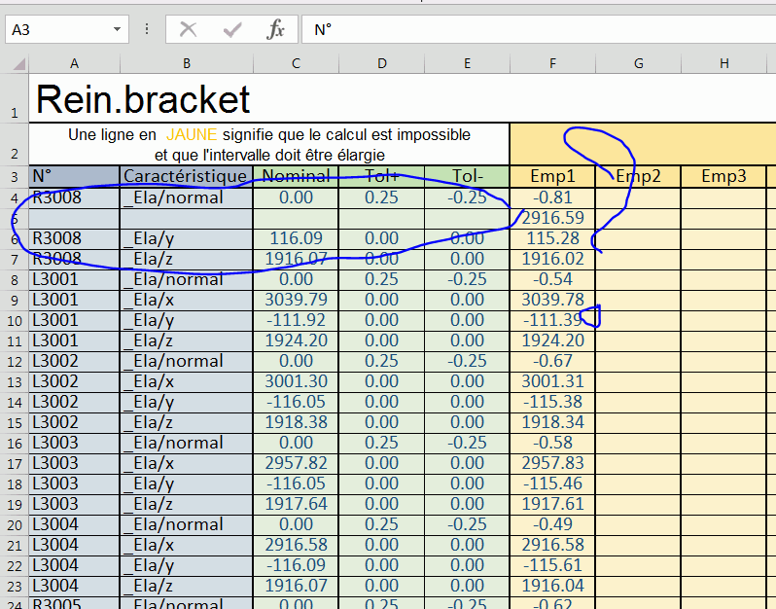Open the Name Box dropdown arrow
The image size is (776, 609).
click(118, 29)
